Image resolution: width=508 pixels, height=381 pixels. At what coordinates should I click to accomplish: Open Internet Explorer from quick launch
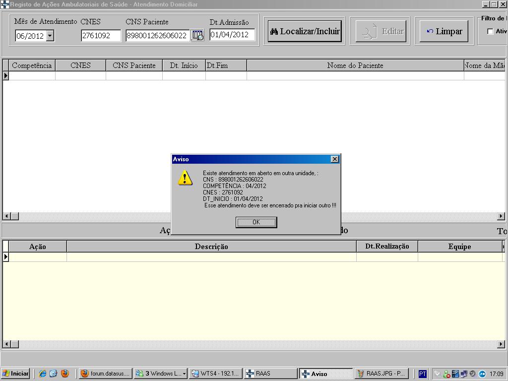(x=43, y=374)
